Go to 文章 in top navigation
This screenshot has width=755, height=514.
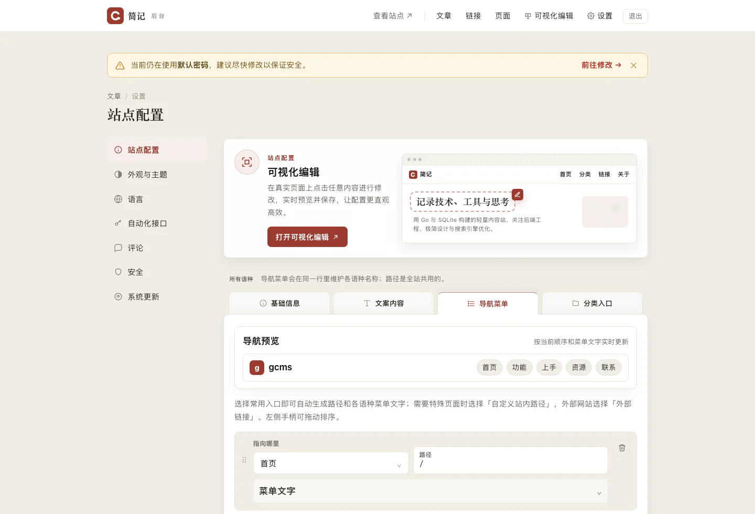click(x=444, y=16)
